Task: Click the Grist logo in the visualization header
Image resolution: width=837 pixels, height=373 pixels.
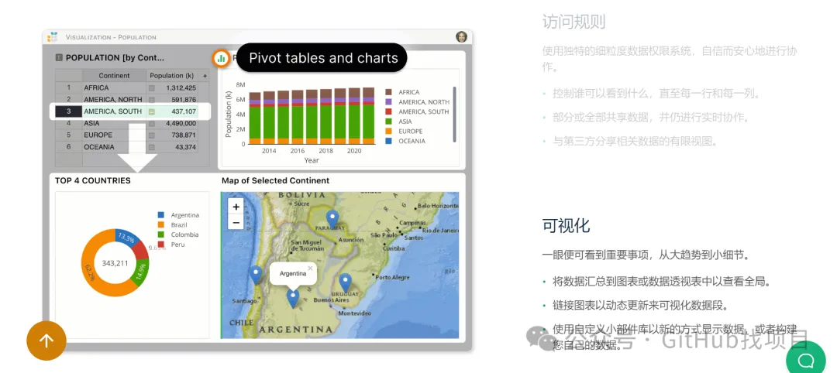Action: 53,37
